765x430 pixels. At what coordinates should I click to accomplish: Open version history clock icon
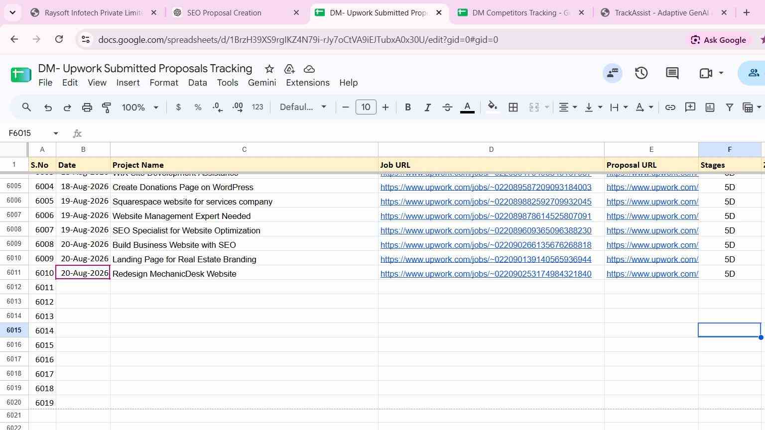(x=641, y=73)
